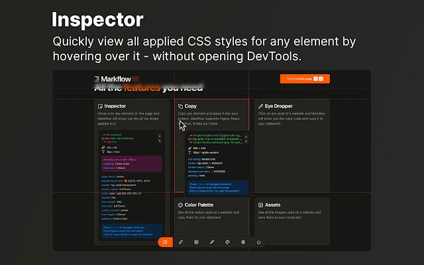Click the ruler size icon in the hover info panel
The height and width of the screenshot is (265, 424).
(x=190, y=148)
